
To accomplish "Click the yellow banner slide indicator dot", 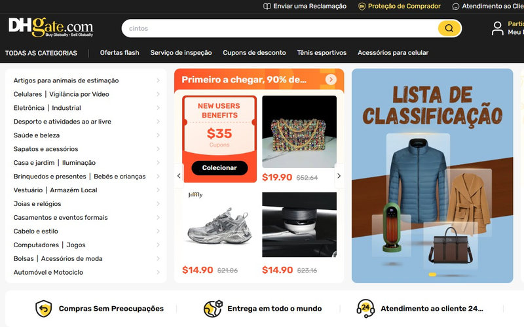I will pyautogui.click(x=432, y=274).
